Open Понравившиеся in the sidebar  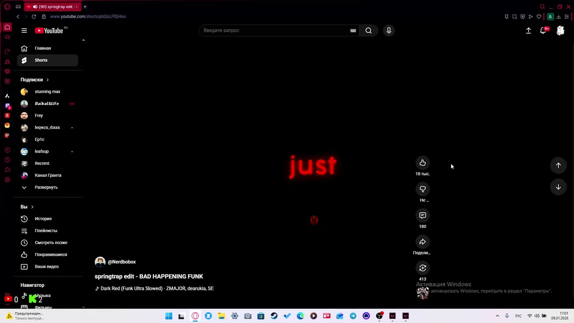pos(48,254)
